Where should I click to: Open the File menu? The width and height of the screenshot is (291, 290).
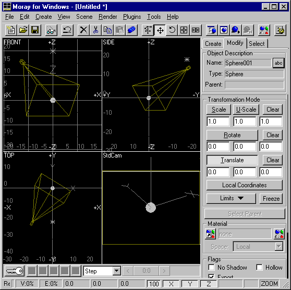click(9, 17)
